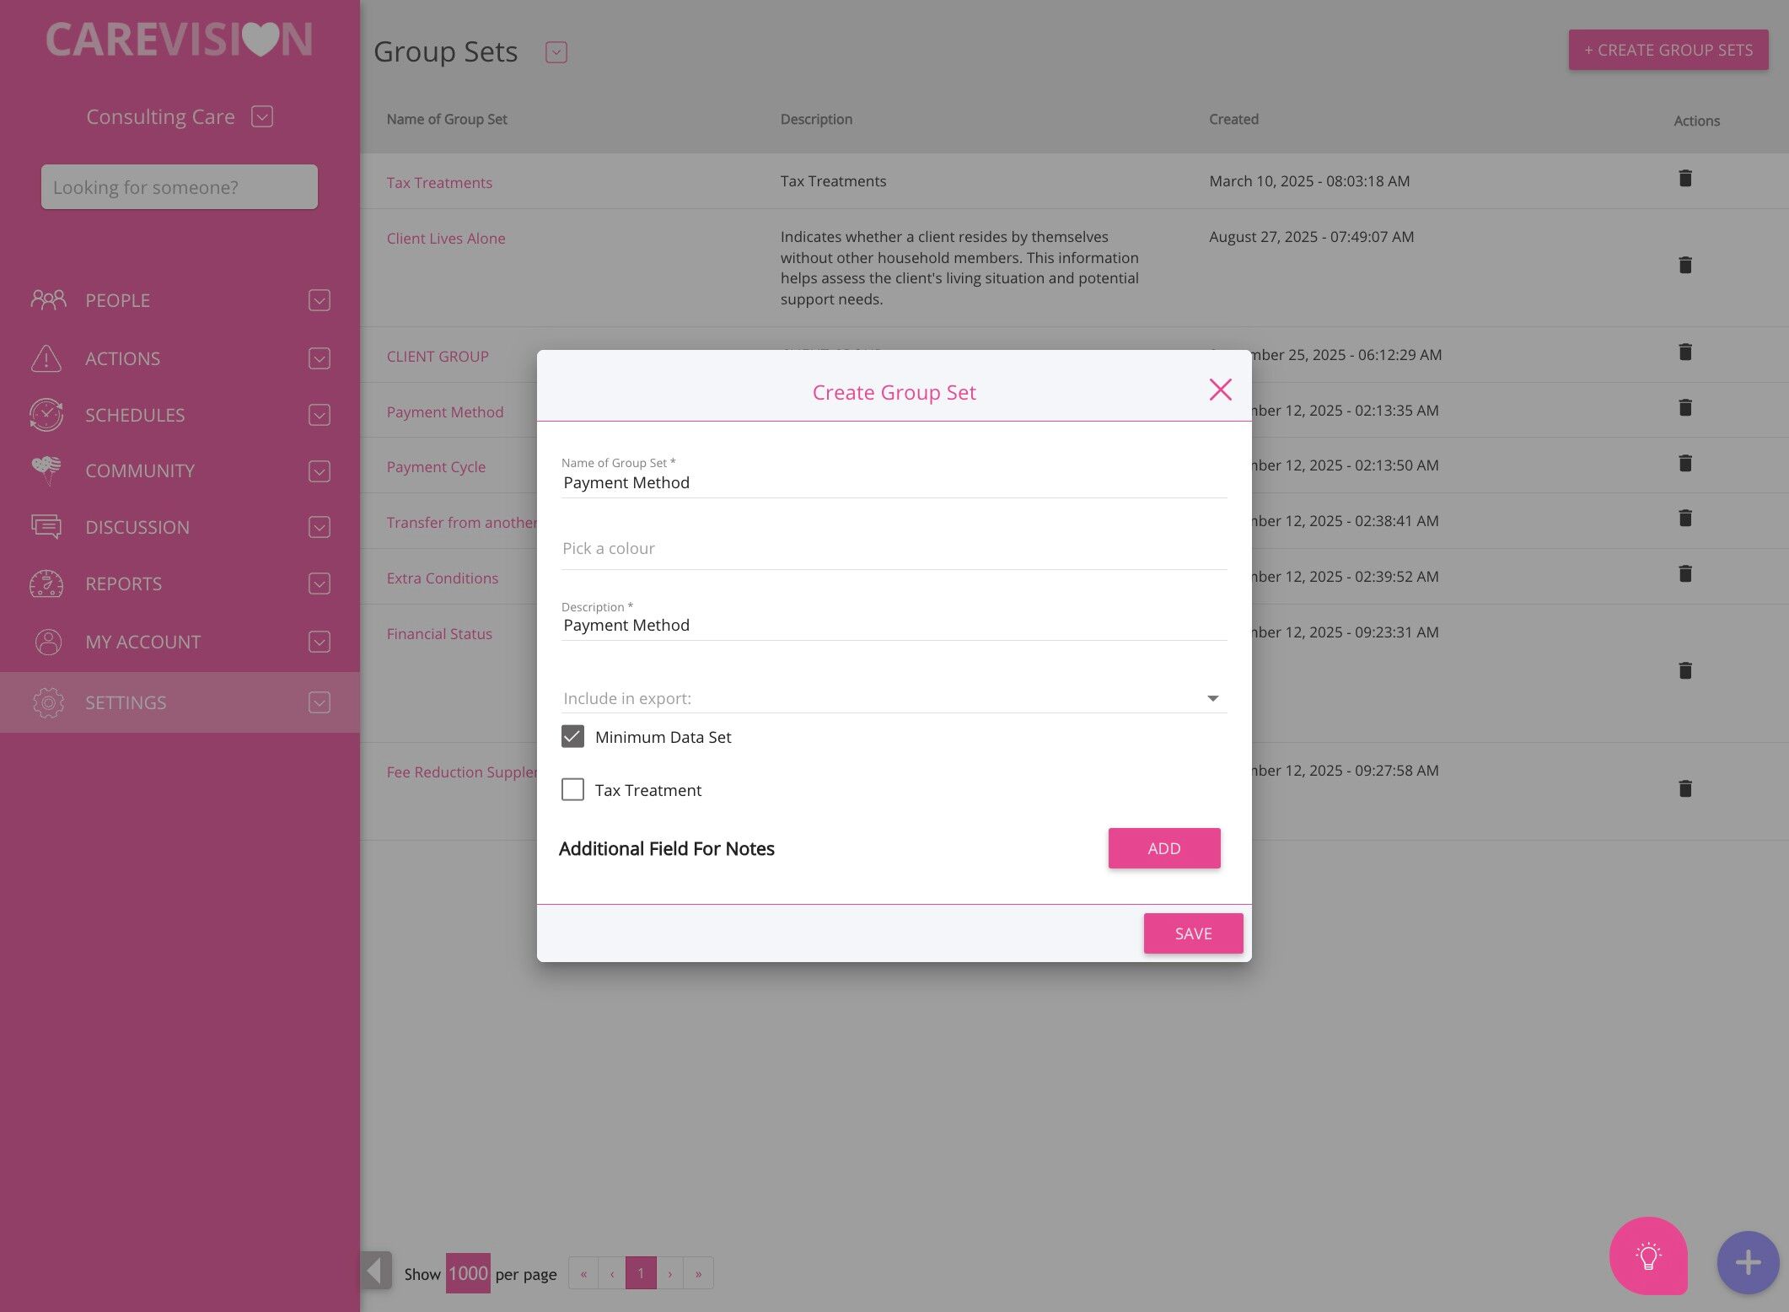Enable the Tax Treatment checkbox
Screen dimensions: 1789x1312
tap(572, 790)
